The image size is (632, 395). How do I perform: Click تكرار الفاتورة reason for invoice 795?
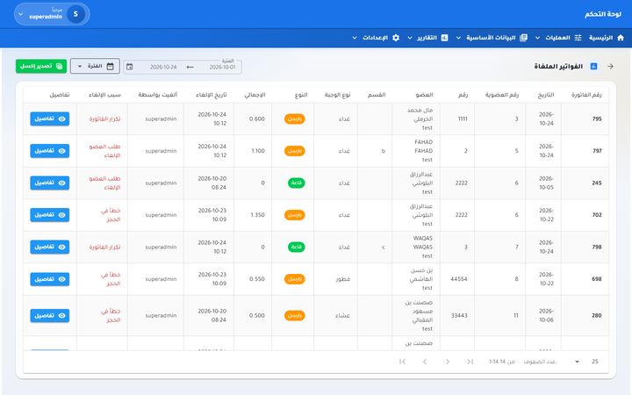104,118
